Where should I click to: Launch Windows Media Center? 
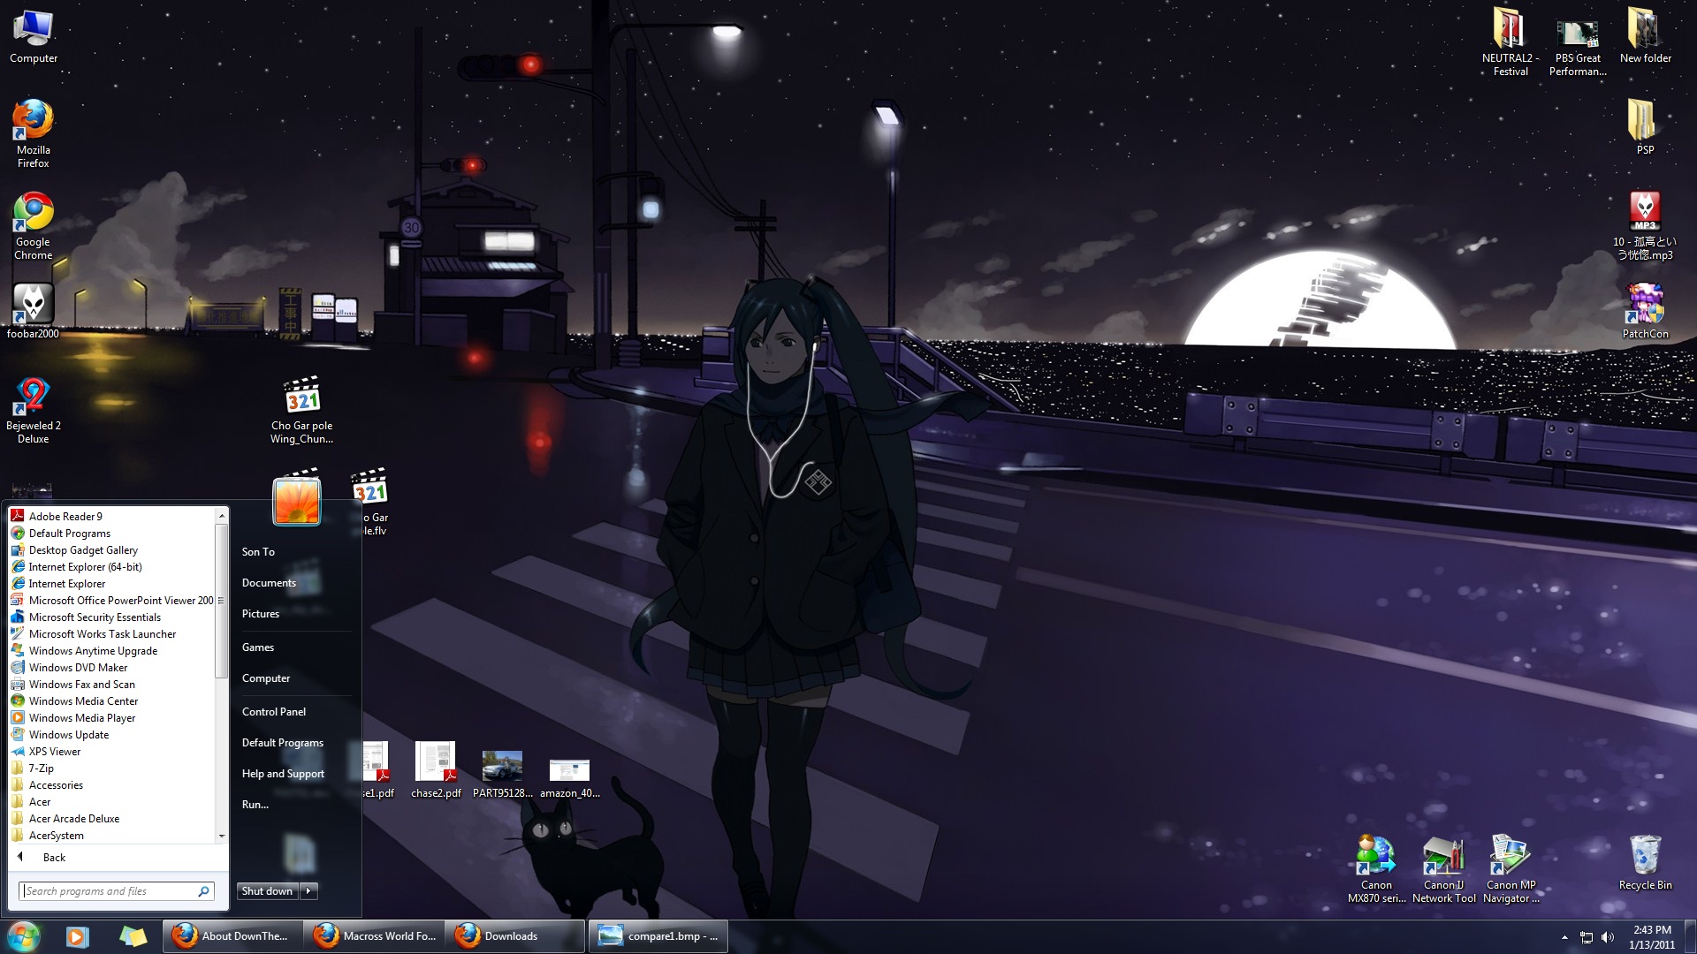[x=112, y=700]
